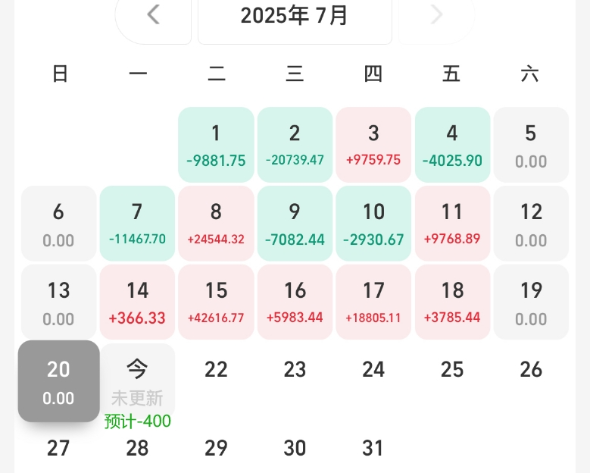Select date 29
Screen dimensions: 590x473
click(216, 448)
